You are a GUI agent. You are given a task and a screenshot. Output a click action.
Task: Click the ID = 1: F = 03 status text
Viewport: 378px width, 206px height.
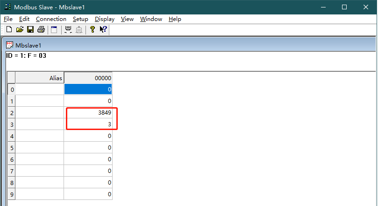coord(26,55)
